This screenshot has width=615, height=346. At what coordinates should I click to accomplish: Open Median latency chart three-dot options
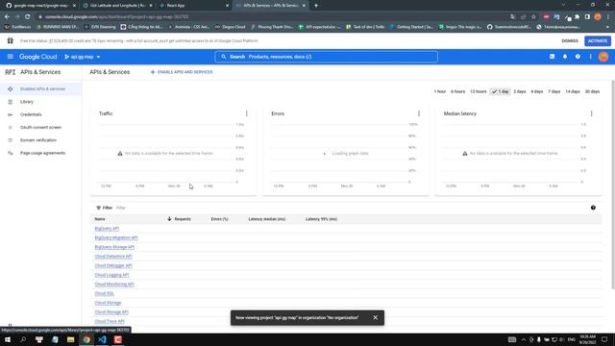[x=592, y=113]
